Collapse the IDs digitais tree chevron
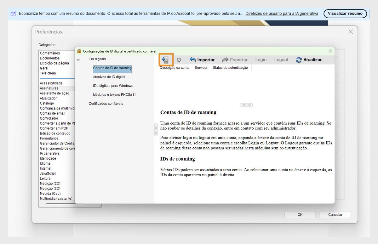This screenshot has height=244, width=378. click(x=78, y=60)
